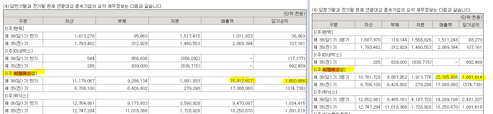493x114 pixels.
Task: Click 제 36(당) 기 3분기 row under 맨텍
Action: (398, 40)
